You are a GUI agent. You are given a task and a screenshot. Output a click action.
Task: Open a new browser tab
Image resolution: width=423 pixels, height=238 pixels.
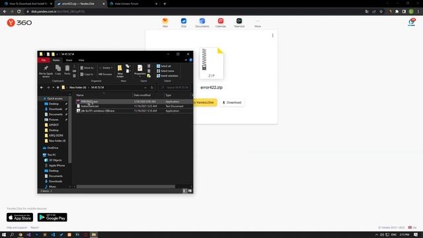pyautogui.click(x=165, y=4)
